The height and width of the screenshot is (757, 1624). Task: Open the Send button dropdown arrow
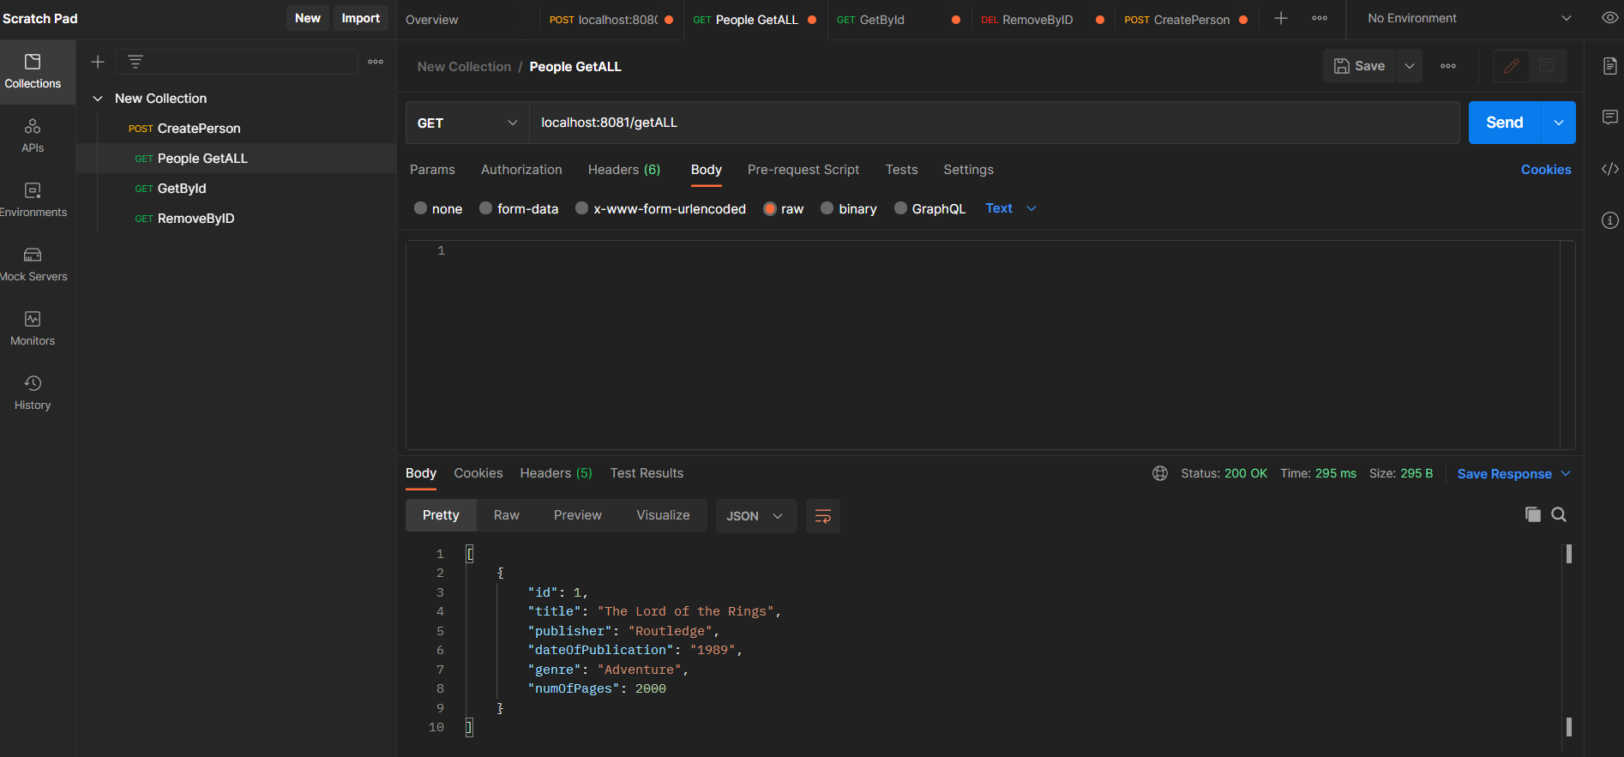[1559, 123]
